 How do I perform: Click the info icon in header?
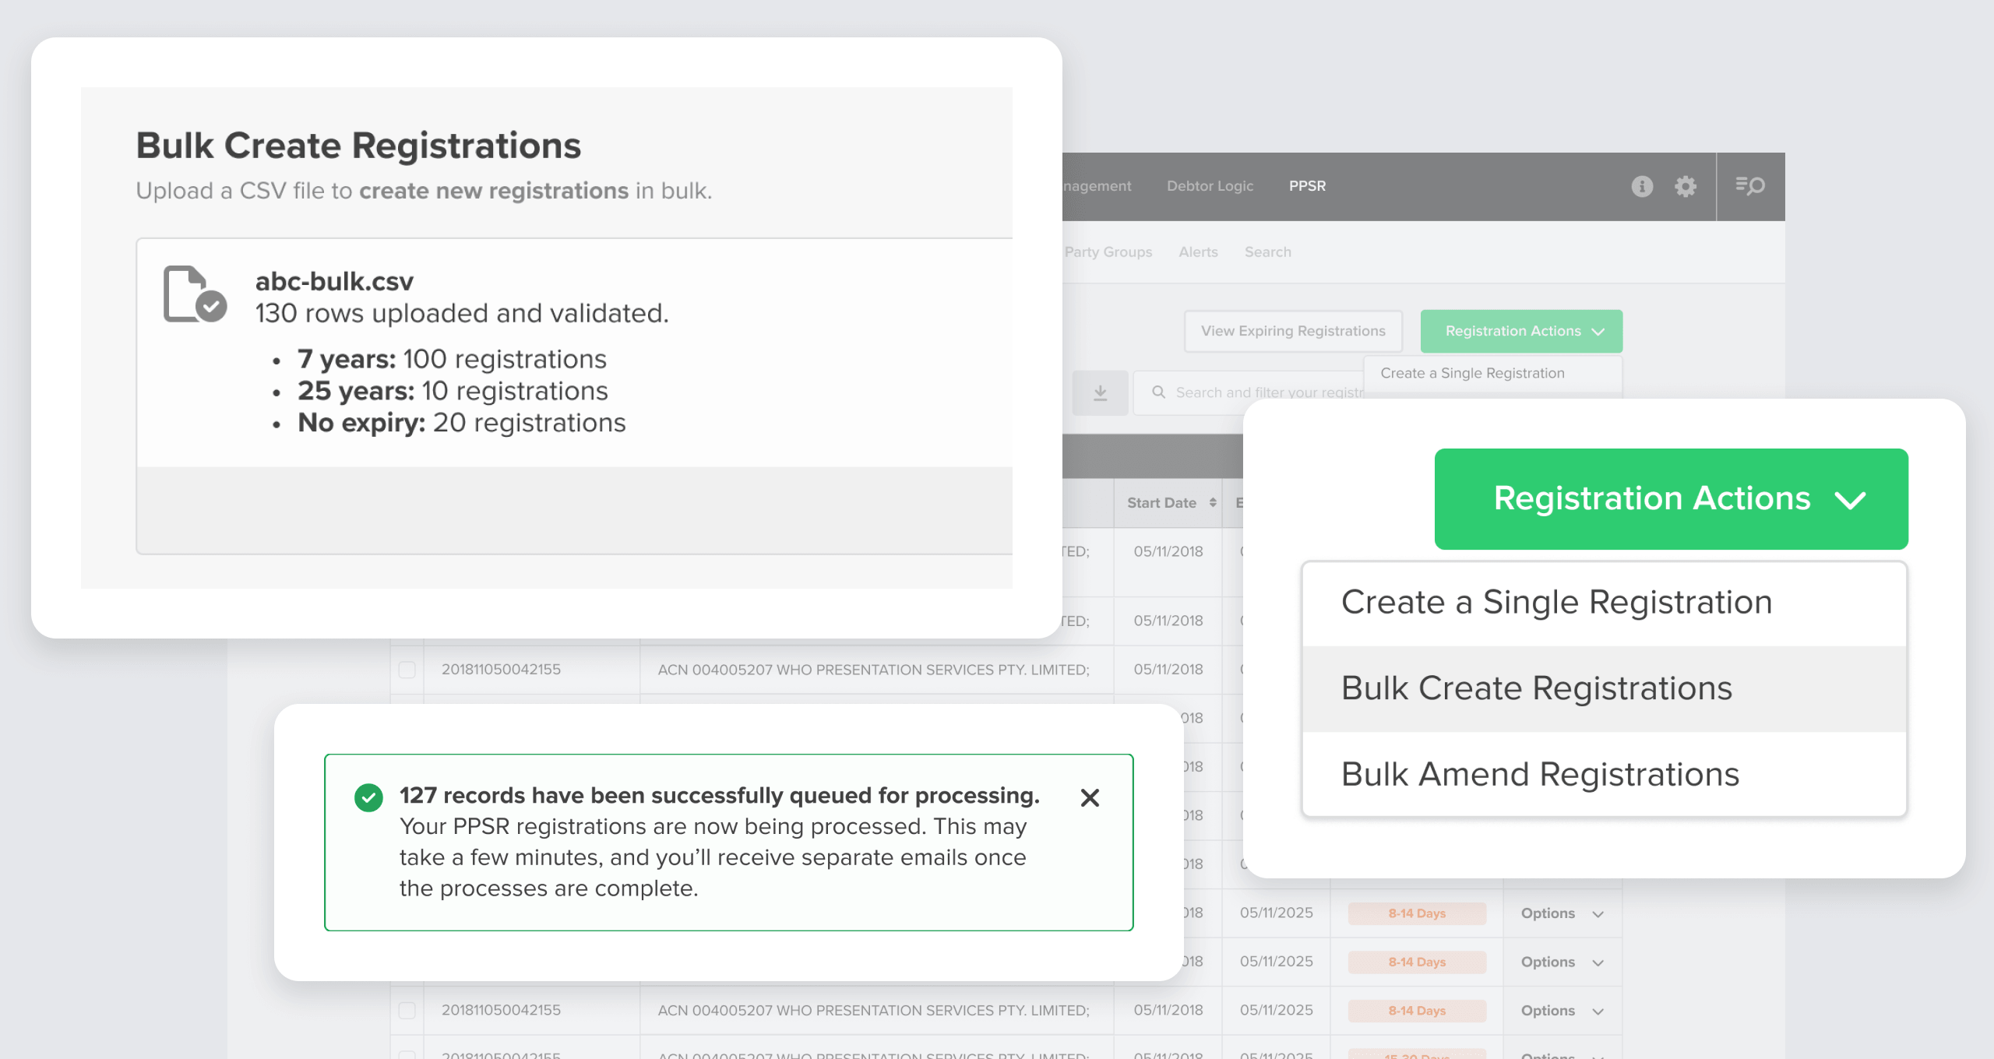[x=1642, y=186]
